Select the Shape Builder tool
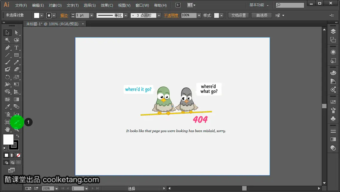The height and width of the screenshot is (192, 340). (7, 92)
